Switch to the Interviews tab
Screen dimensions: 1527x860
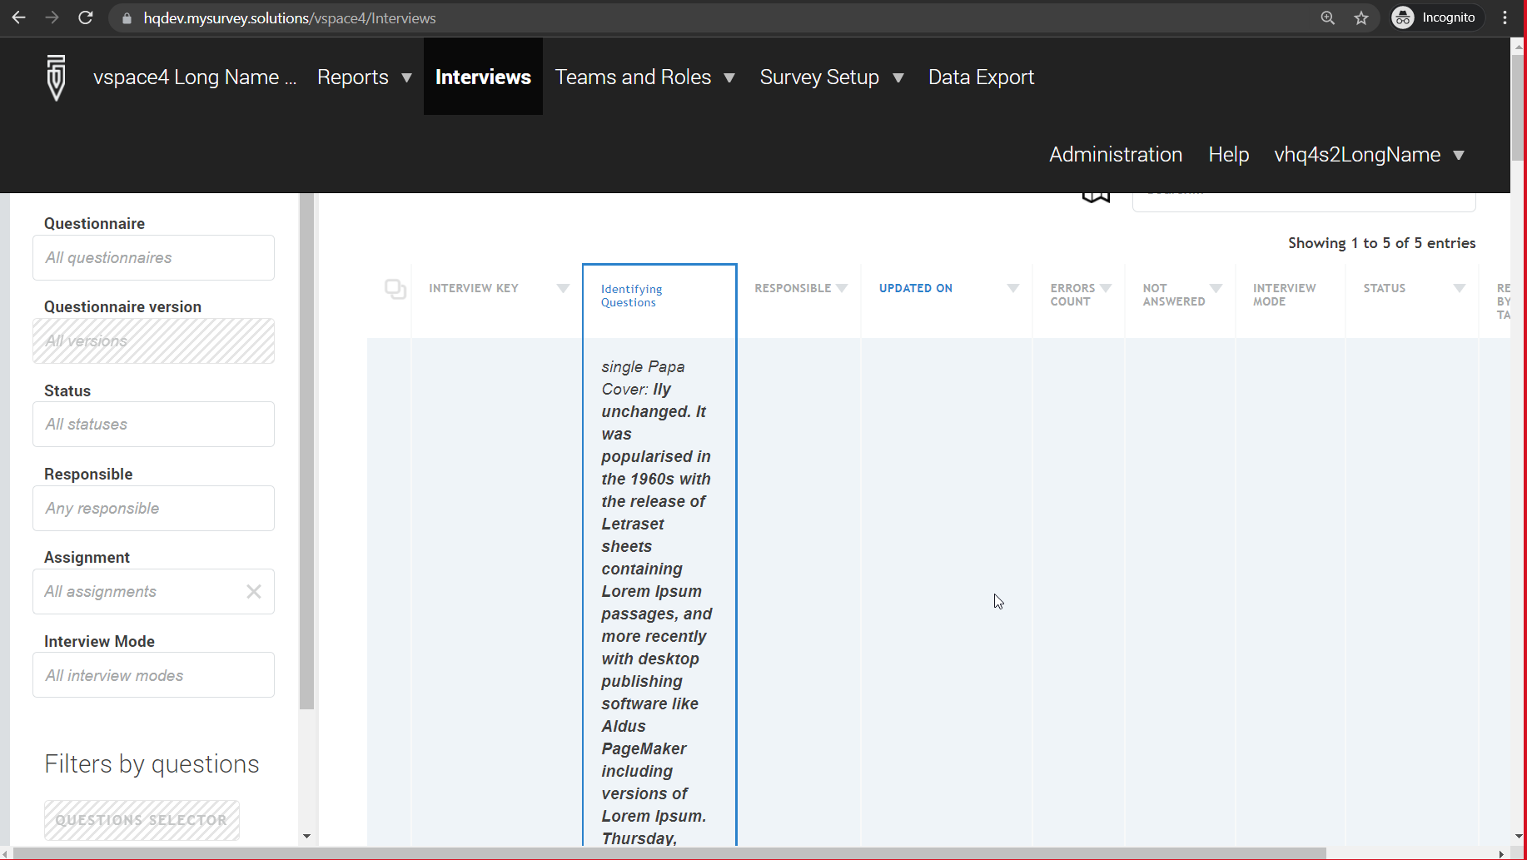pyautogui.click(x=483, y=77)
